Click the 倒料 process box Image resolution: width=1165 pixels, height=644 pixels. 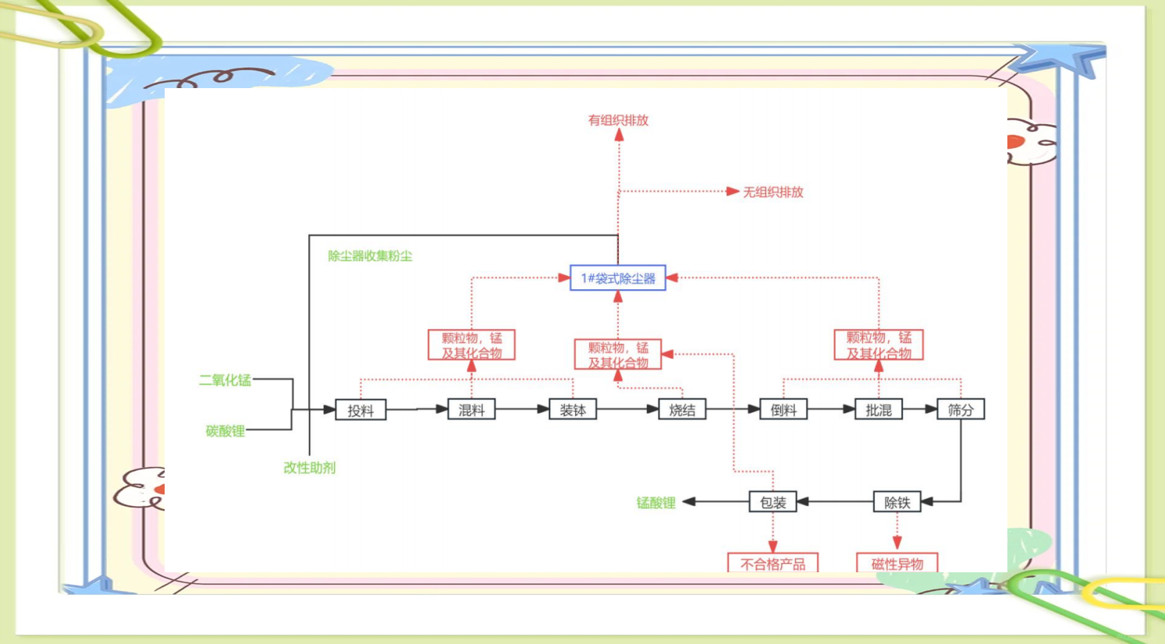[x=783, y=410]
